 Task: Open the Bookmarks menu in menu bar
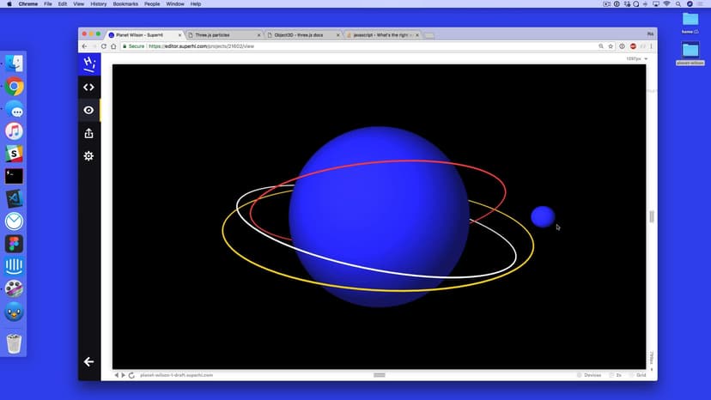[125, 4]
